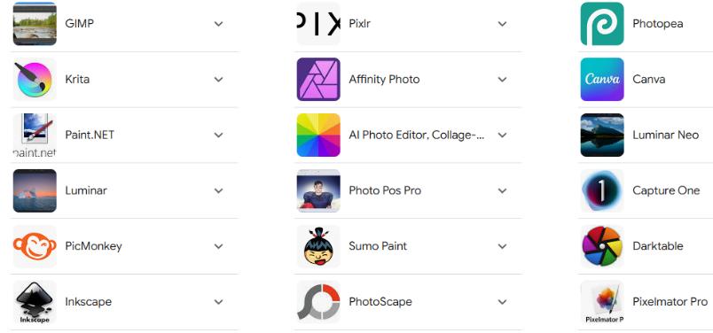
Task: Expand the Photo Pos Pro chevron
Action: click(x=502, y=190)
